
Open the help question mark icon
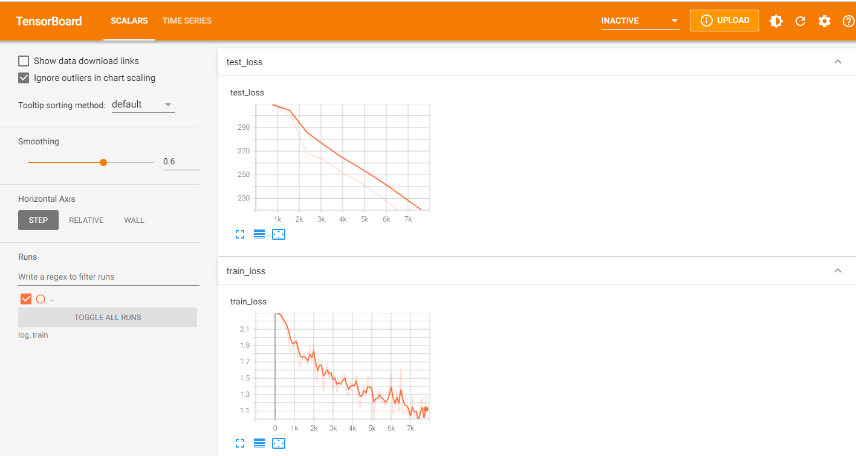point(848,21)
